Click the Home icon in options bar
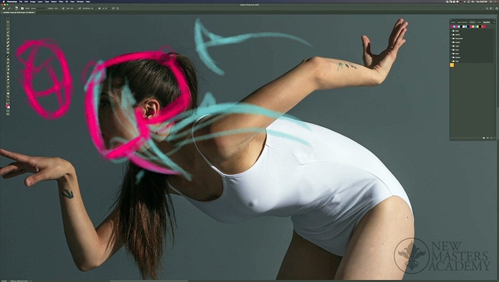The width and height of the screenshot is (499, 282). [4, 8]
